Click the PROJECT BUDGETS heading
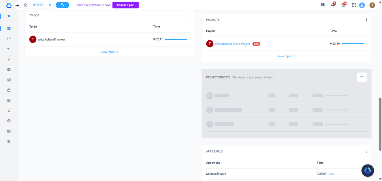Image resolution: width=382 pixels, height=181 pixels. 218,77
